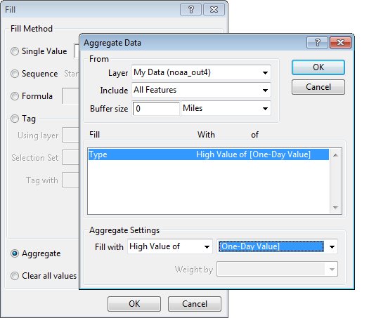Select the Aggregate radio button
This screenshot has width=369, height=318.
click(x=15, y=253)
